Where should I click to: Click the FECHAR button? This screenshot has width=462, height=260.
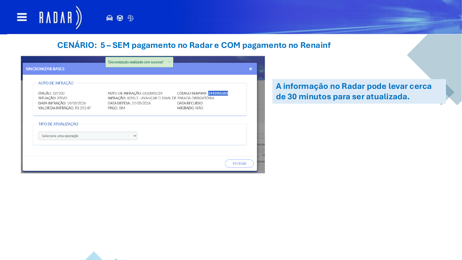(239, 164)
